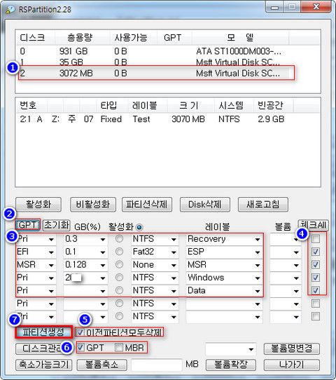The image size is (336, 380).
Task: Toggle checkbox for the ESP row
Action: point(316,252)
